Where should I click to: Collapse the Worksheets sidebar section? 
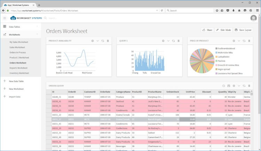(x=37, y=34)
